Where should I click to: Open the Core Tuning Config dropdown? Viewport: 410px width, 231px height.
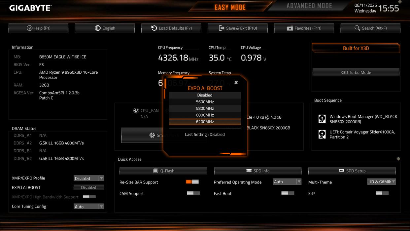[x=88, y=206]
